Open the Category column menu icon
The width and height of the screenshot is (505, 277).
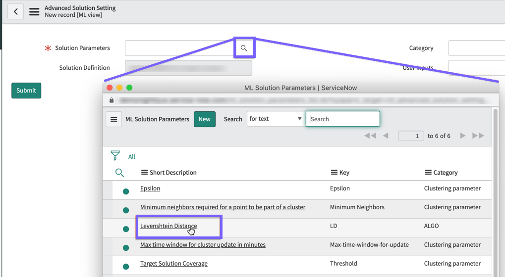click(x=428, y=173)
